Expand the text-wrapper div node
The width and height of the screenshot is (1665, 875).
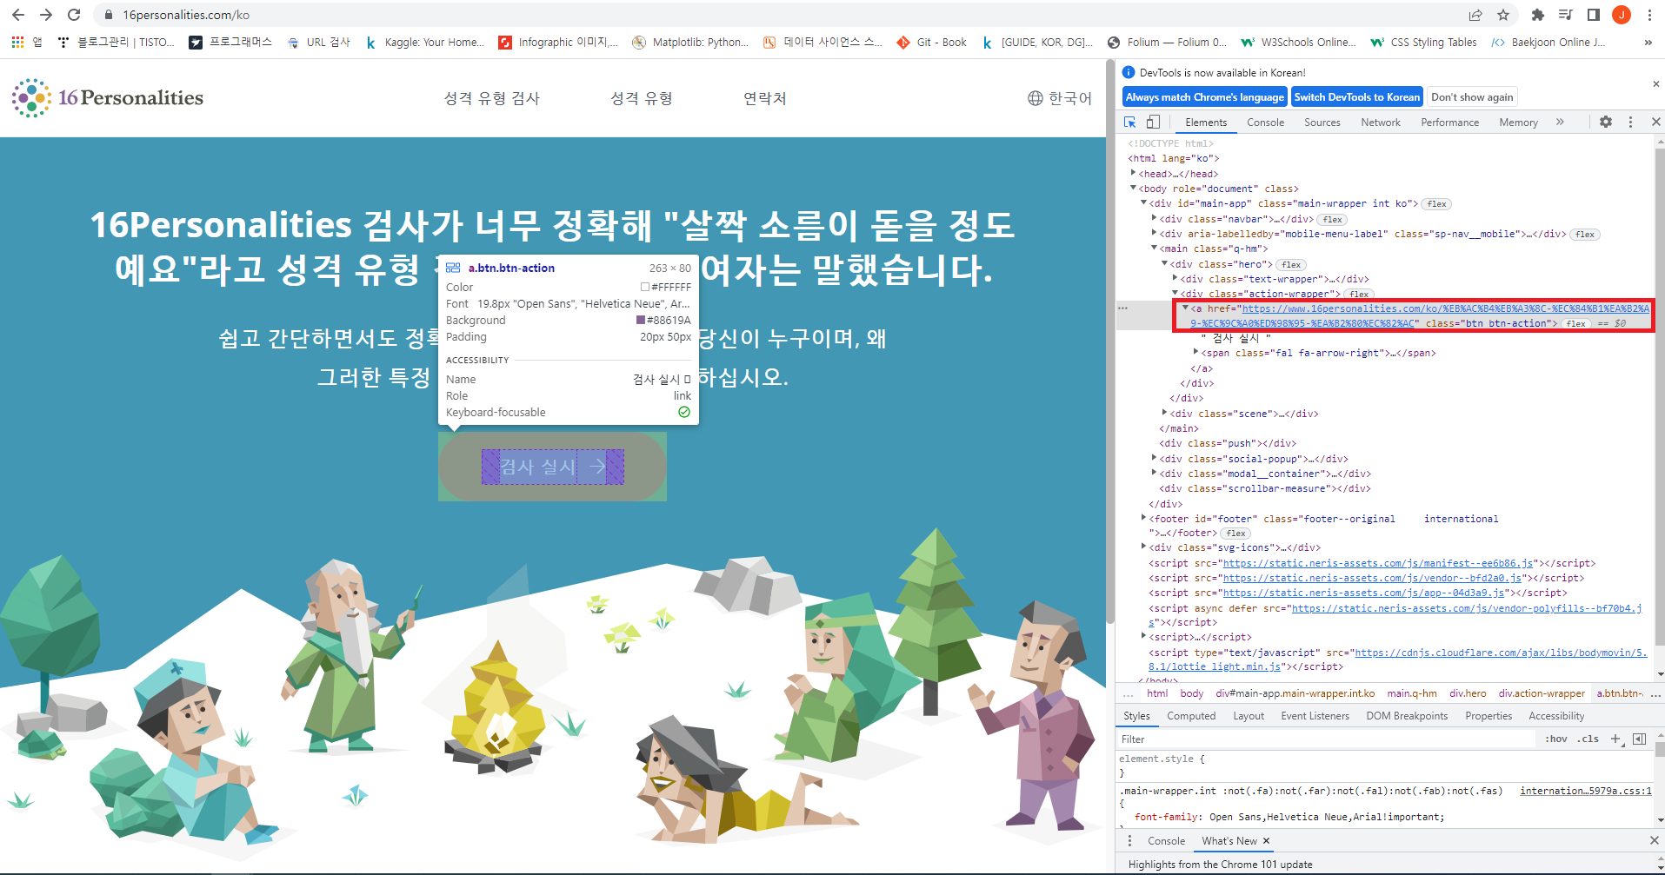click(1175, 279)
